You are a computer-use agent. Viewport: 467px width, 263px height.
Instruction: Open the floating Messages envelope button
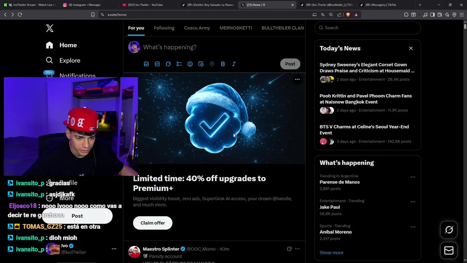click(449, 251)
